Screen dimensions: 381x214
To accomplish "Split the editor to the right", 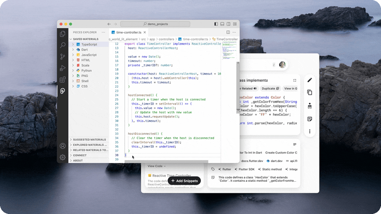I will 228,32.
